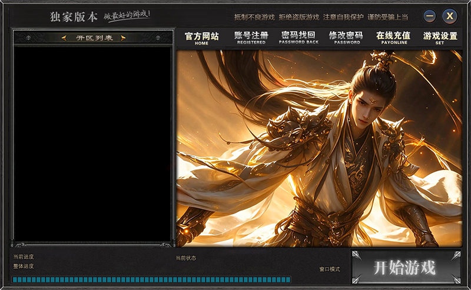Screen dimensions: 471x290
Task: Click the 注意自我保护 notice text
Action: 343,17
